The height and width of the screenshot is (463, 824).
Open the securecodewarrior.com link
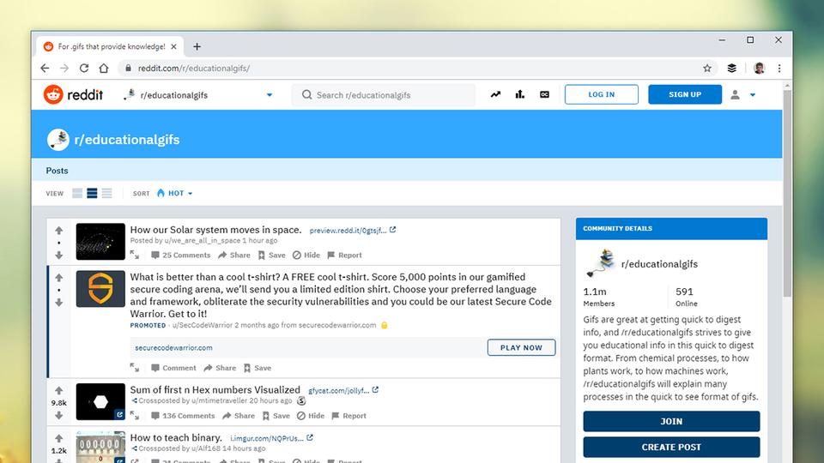click(174, 347)
